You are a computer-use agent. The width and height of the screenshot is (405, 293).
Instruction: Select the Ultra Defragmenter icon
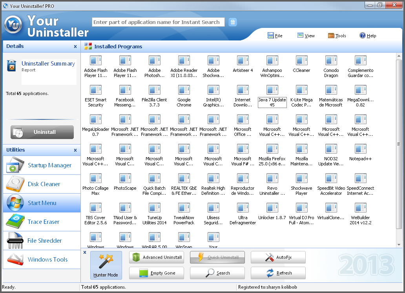click(x=243, y=208)
